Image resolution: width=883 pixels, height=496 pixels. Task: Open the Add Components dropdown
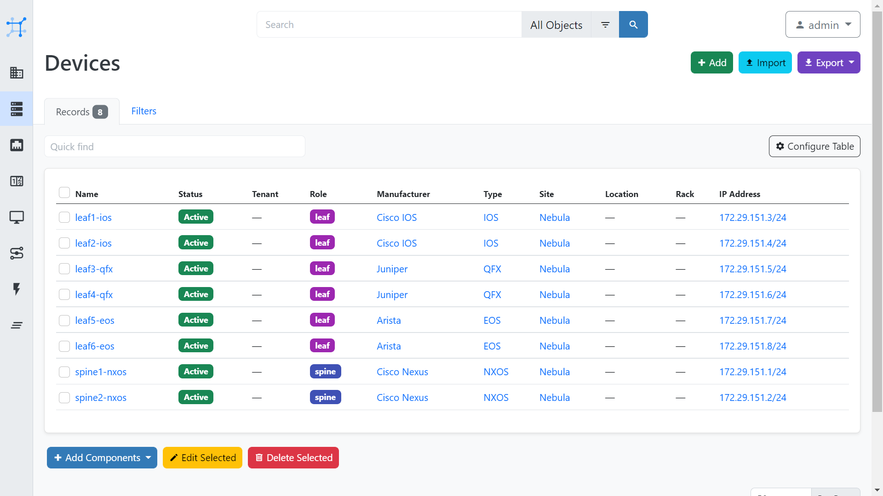pyautogui.click(x=102, y=457)
